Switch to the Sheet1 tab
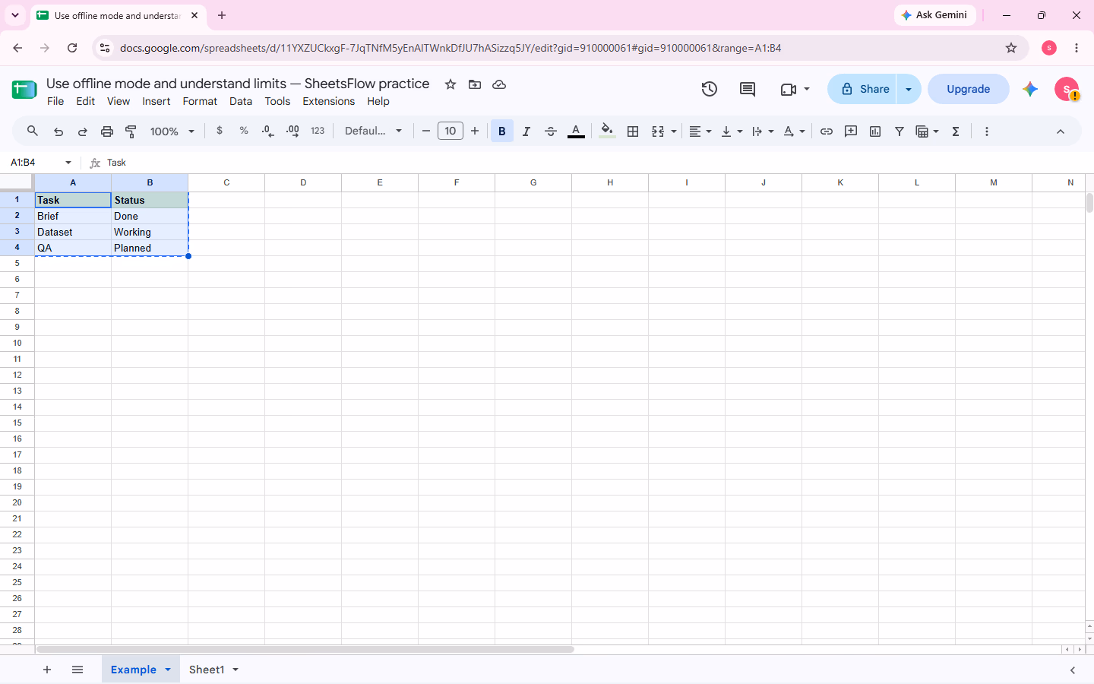1094x684 pixels. [207, 670]
